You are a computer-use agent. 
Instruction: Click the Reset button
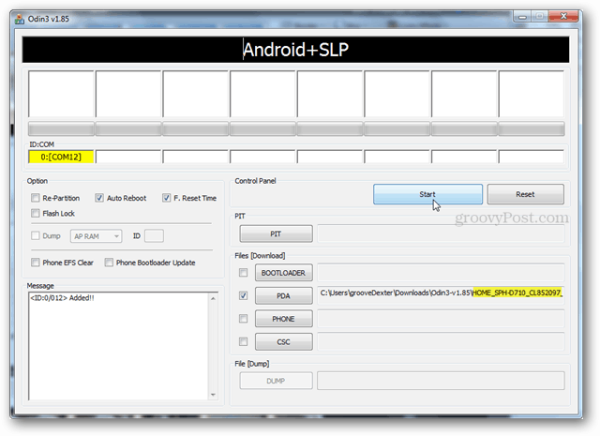click(x=525, y=194)
